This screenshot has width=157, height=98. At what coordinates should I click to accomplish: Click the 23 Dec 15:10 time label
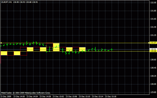[84, 96]
